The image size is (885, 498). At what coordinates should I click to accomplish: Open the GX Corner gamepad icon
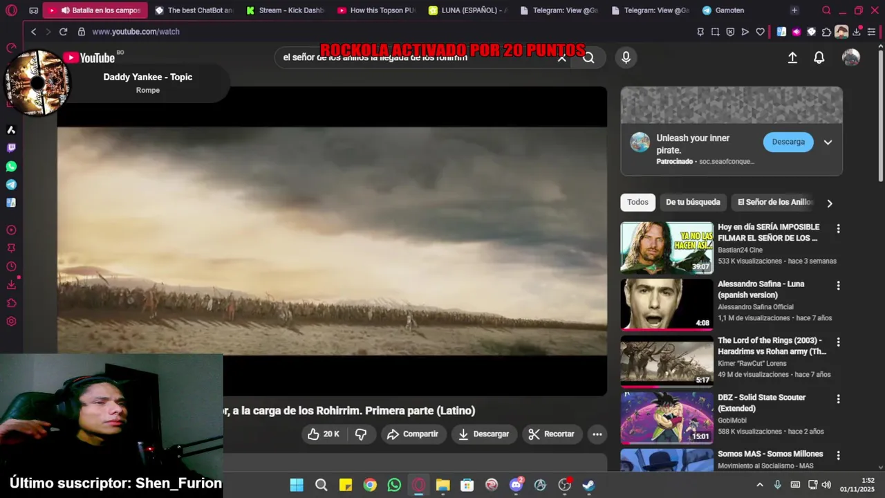click(x=34, y=10)
